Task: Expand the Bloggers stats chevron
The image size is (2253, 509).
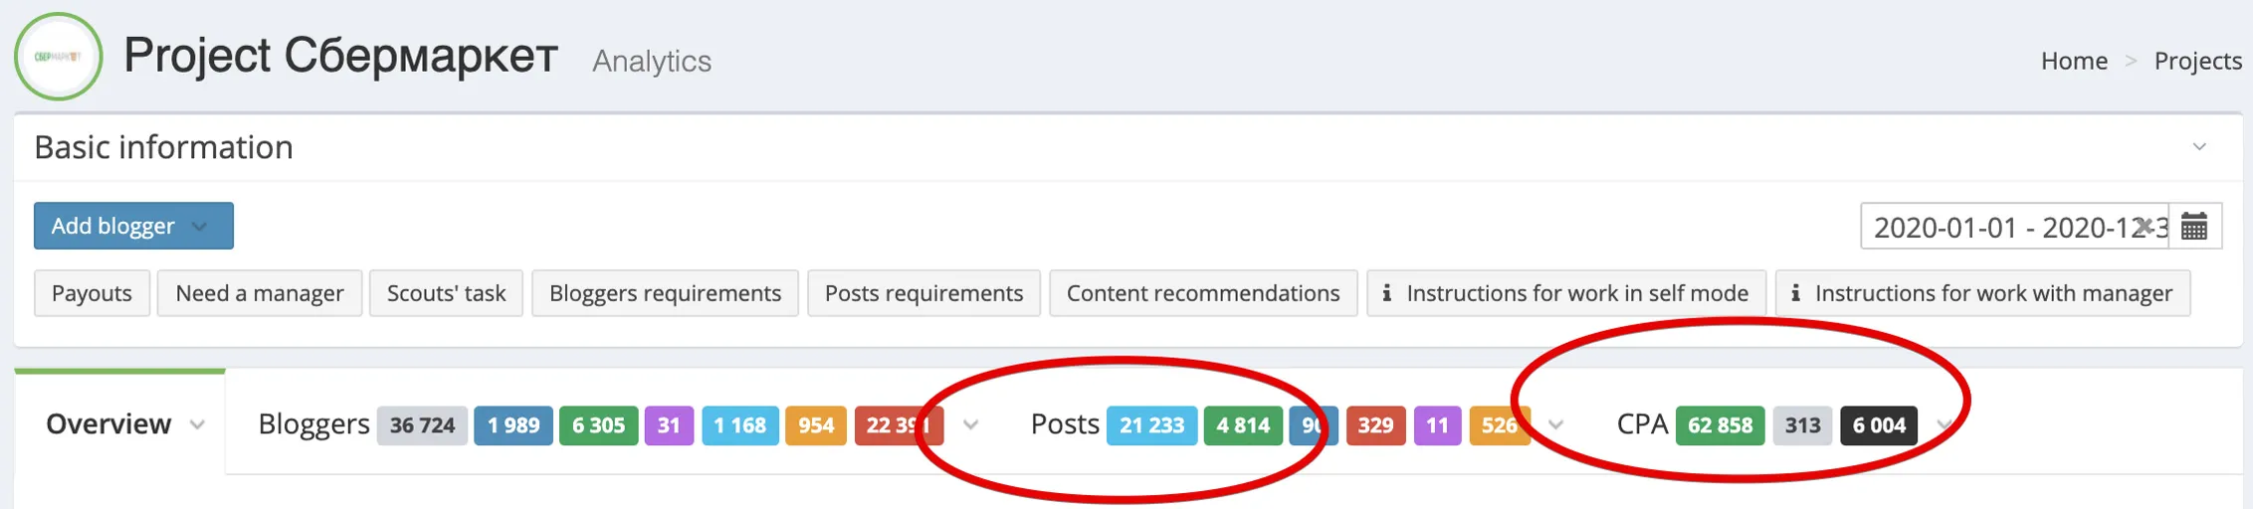Action: (x=971, y=424)
